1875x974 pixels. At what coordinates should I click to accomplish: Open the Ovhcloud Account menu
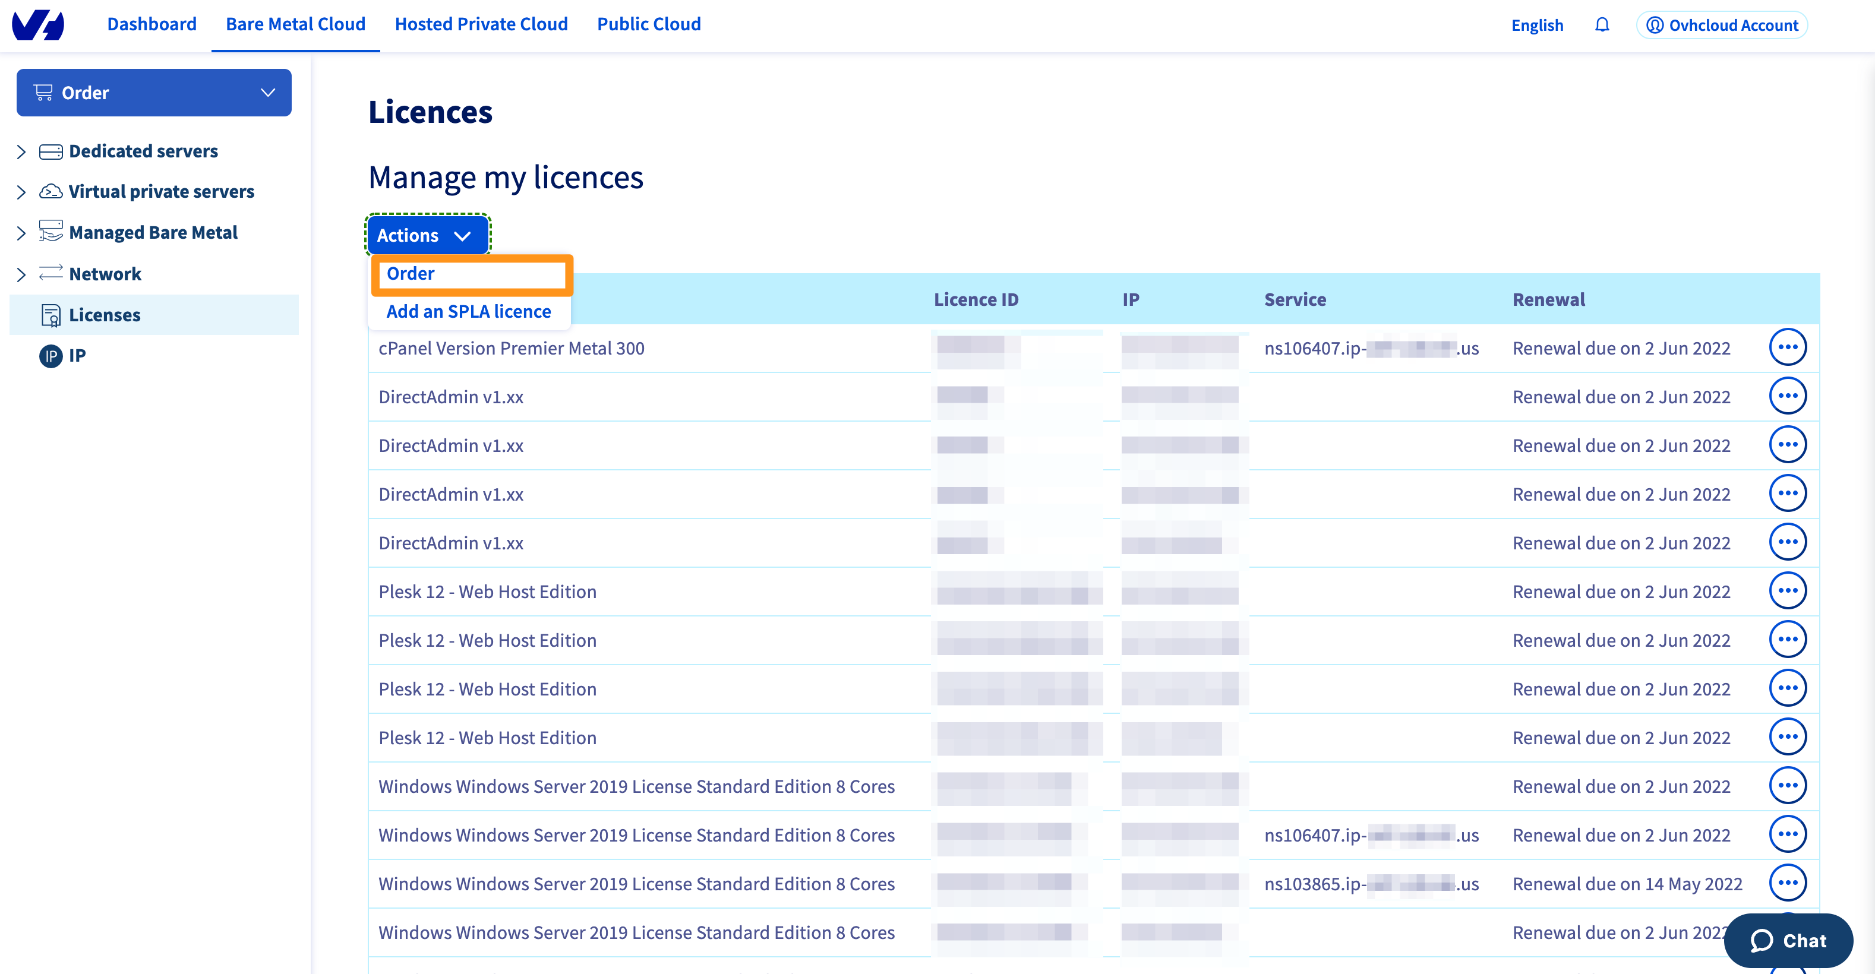[x=1721, y=25]
